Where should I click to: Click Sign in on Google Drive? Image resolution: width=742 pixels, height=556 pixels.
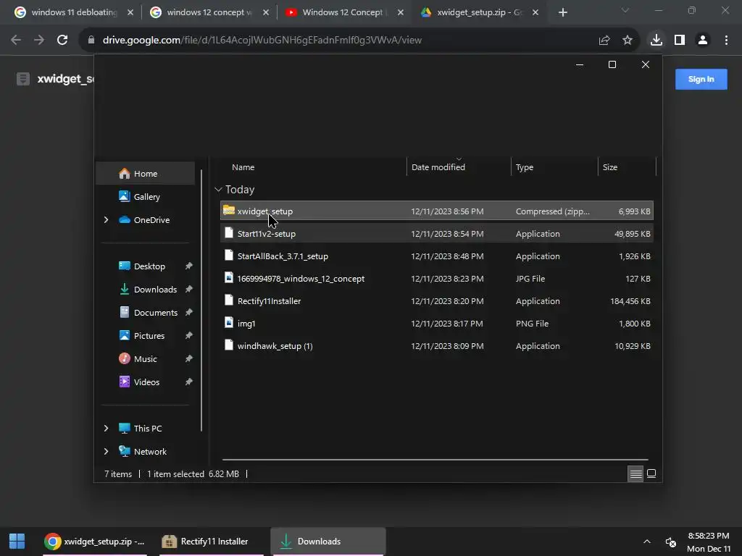click(701, 79)
